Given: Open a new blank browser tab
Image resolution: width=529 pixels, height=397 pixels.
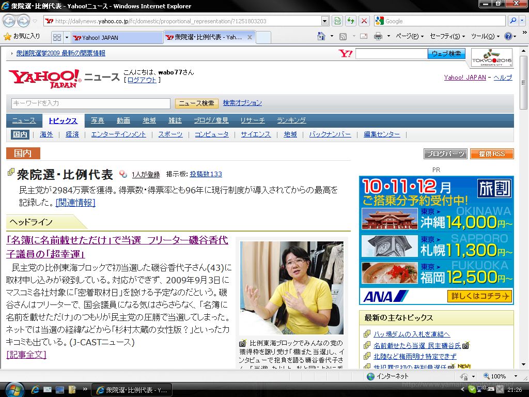Looking at the screenshot, I should pyautogui.click(x=263, y=37).
